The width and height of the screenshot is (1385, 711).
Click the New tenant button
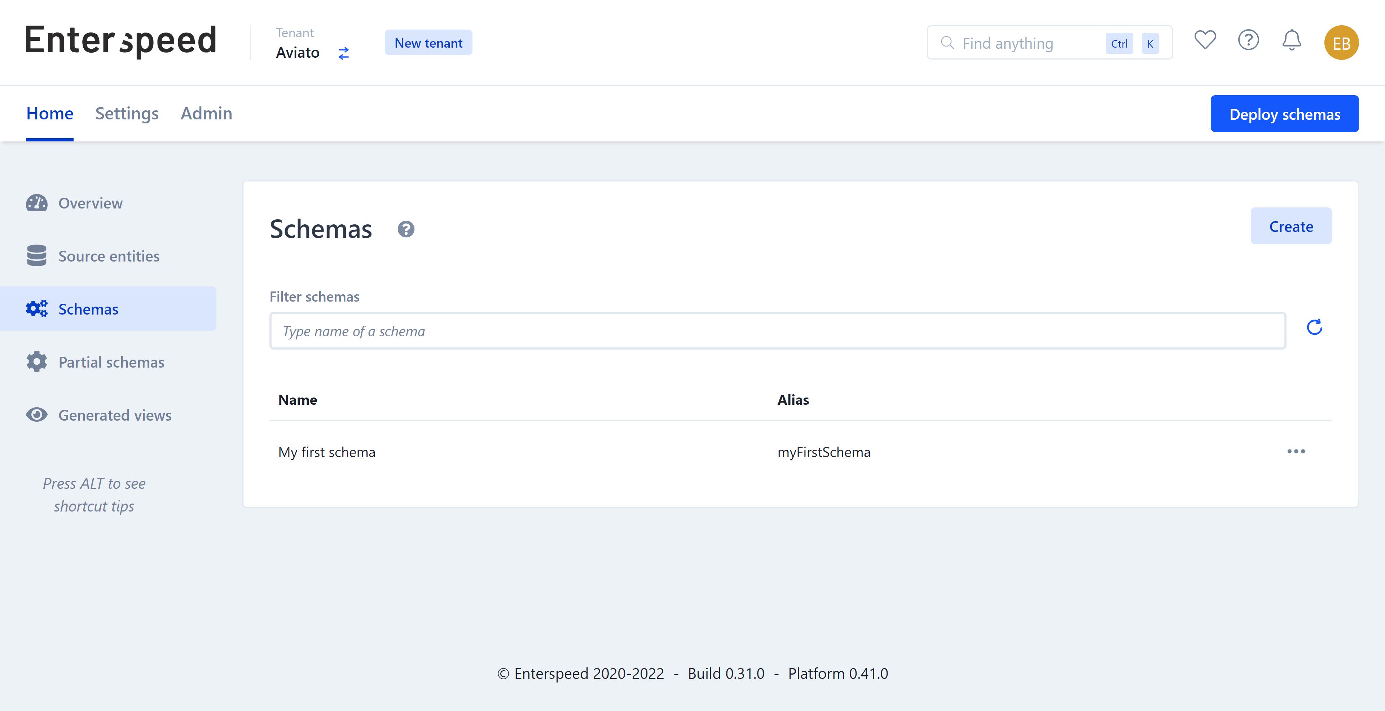click(428, 43)
